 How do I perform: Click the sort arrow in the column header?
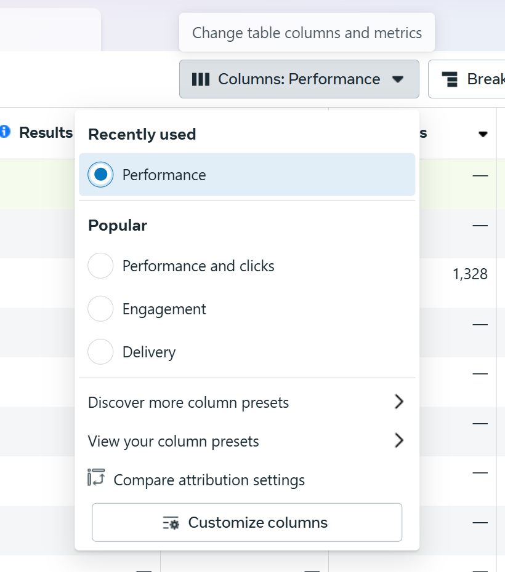(x=483, y=134)
